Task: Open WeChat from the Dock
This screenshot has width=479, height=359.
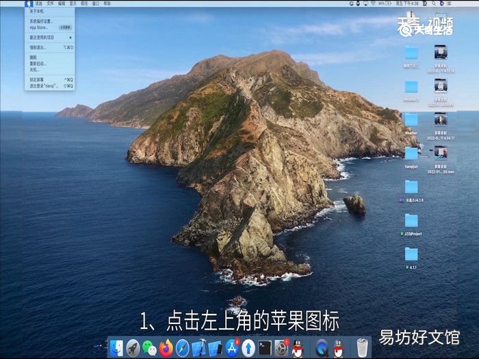Action: pyautogui.click(x=149, y=347)
